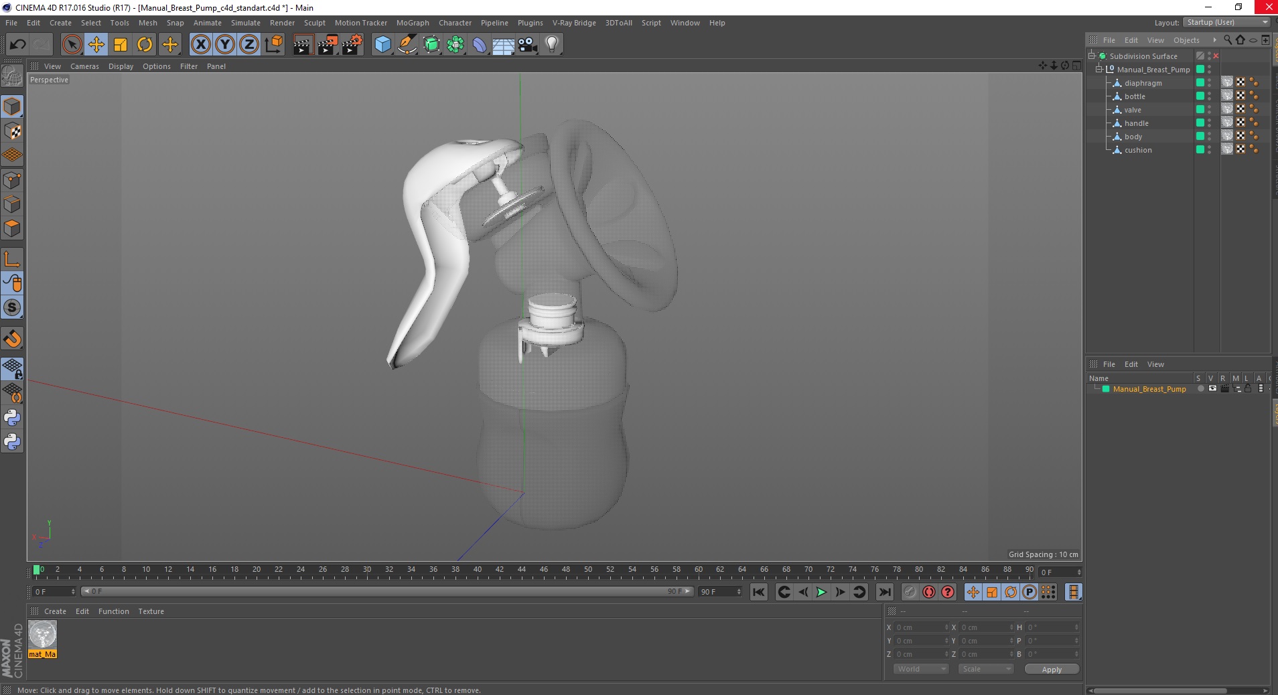Render the active view
Screen dimensions: 1278x695
pos(303,45)
